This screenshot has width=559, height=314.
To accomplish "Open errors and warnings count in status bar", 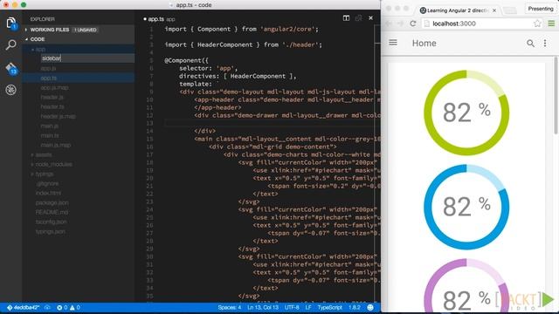I will (x=68, y=308).
